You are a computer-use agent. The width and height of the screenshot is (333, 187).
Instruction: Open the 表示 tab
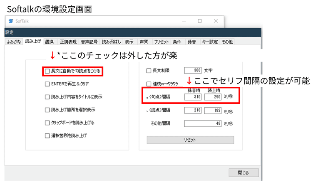129,42
